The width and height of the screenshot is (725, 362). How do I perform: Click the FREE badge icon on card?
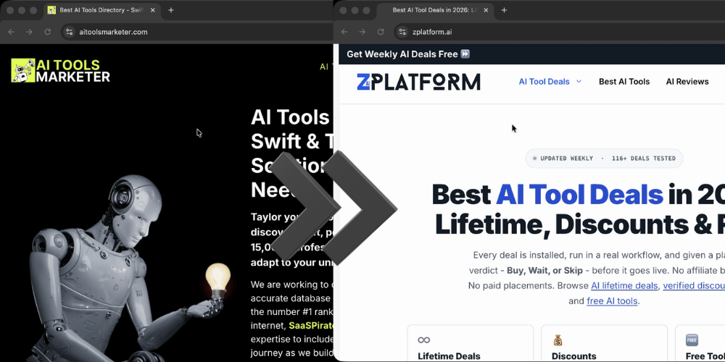coord(692,340)
